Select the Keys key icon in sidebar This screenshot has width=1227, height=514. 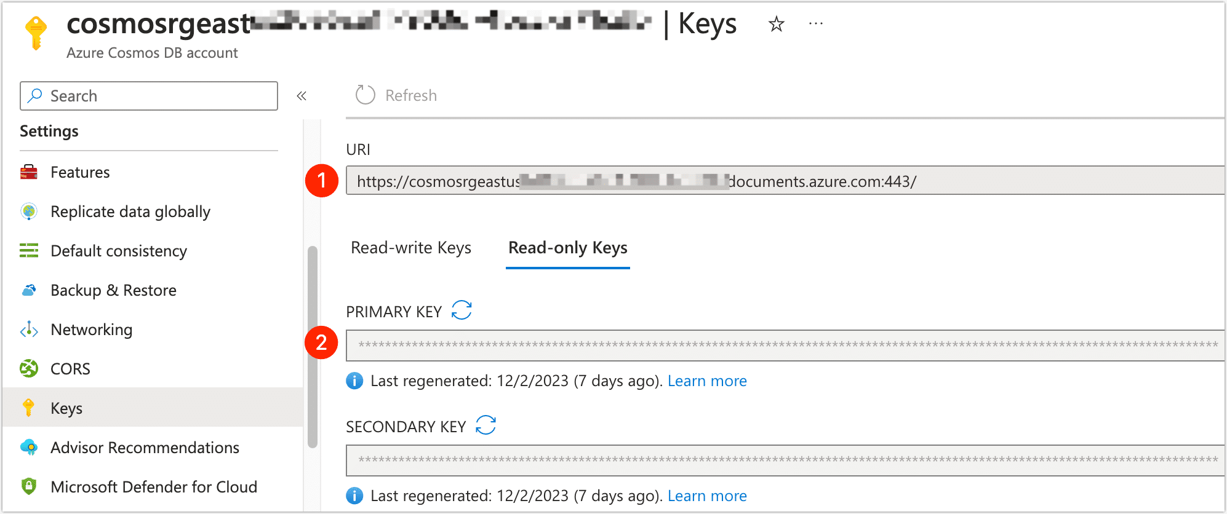coord(28,408)
